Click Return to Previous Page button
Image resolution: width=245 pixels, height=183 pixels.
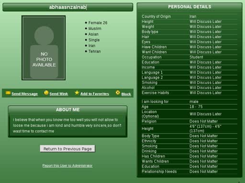click(67, 149)
